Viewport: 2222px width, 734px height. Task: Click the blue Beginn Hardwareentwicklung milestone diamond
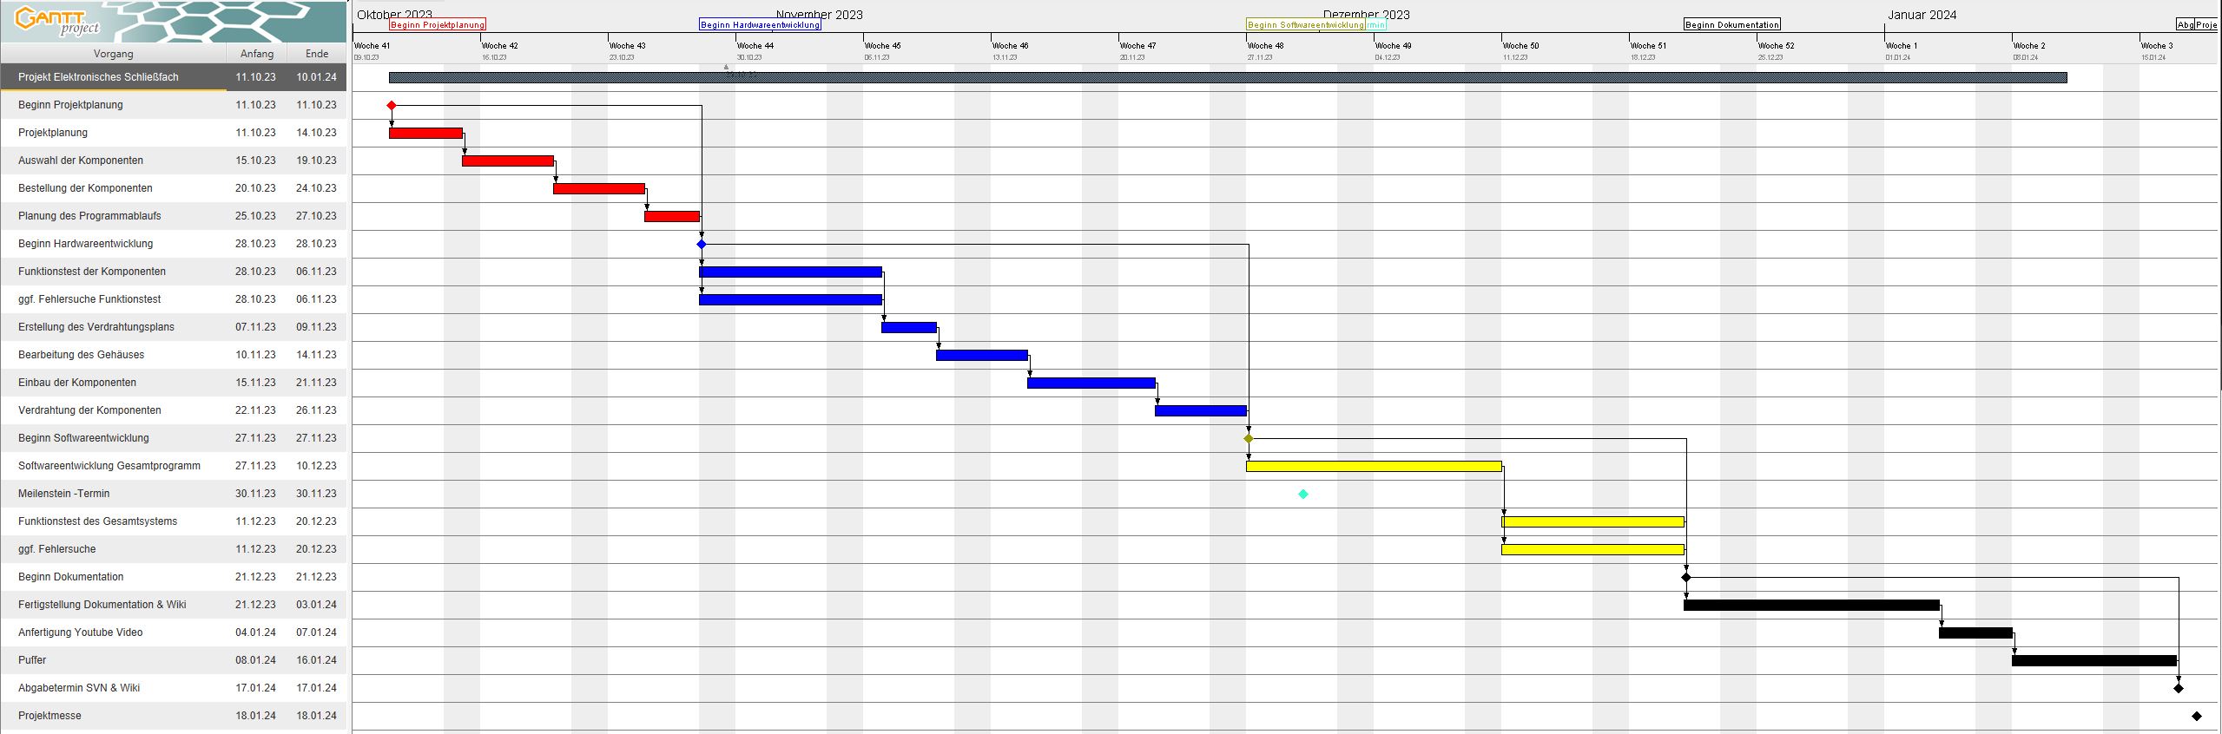(702, 244)
